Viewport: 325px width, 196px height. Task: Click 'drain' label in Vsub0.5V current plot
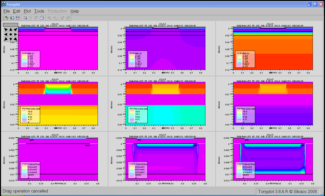click(195, 145)
